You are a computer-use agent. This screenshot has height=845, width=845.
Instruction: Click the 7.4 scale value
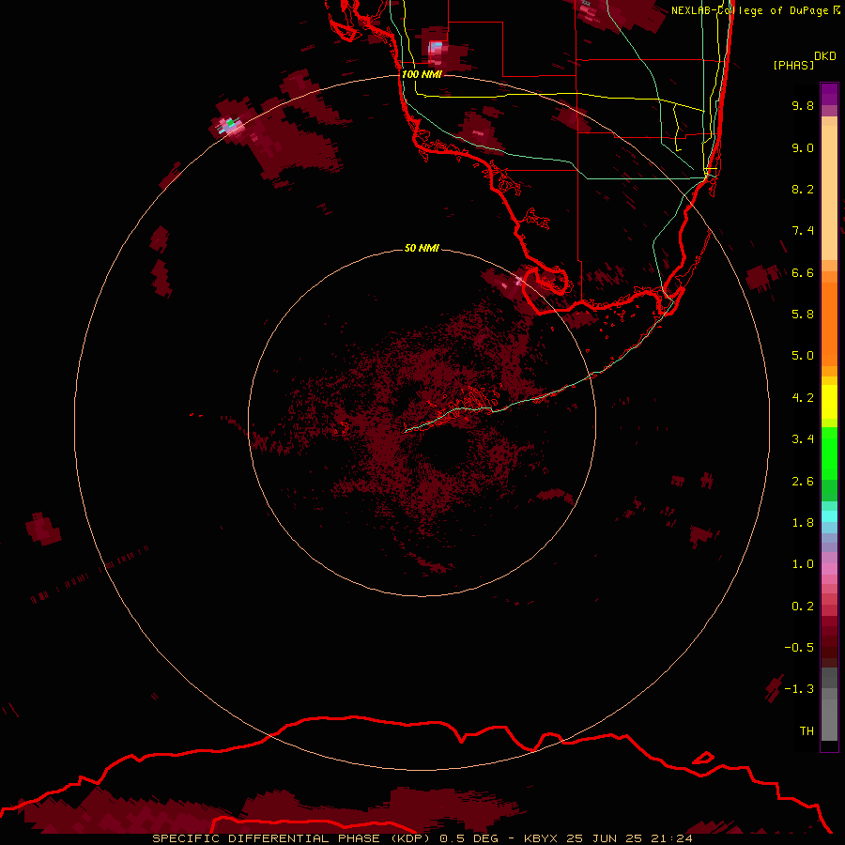click(803, 231)
